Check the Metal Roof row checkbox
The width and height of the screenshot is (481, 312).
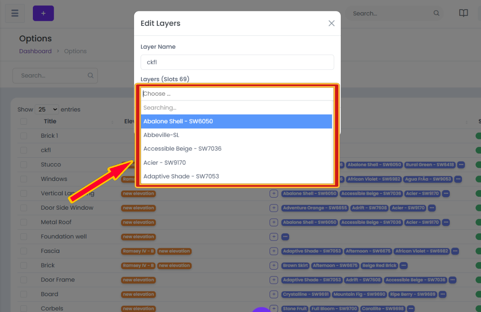(24, 223)
